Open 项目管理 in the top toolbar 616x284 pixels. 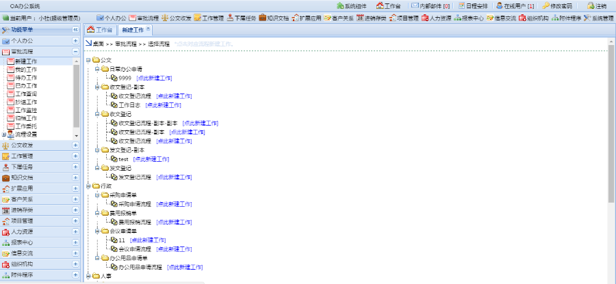click(404, 18)
